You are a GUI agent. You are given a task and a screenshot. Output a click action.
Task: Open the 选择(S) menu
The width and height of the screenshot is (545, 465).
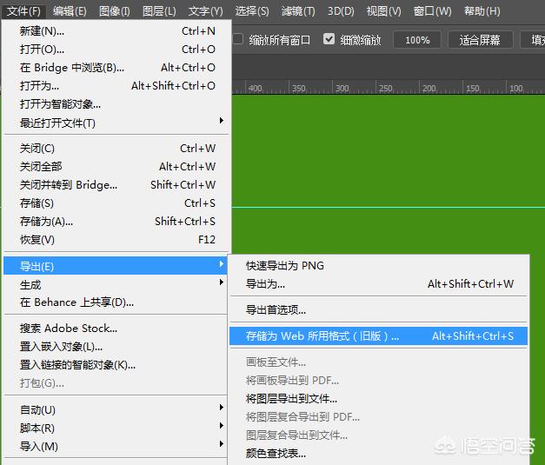[x=252, y=11]
